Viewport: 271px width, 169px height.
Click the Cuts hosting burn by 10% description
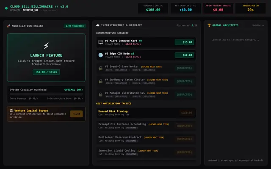tap(114, 114)
